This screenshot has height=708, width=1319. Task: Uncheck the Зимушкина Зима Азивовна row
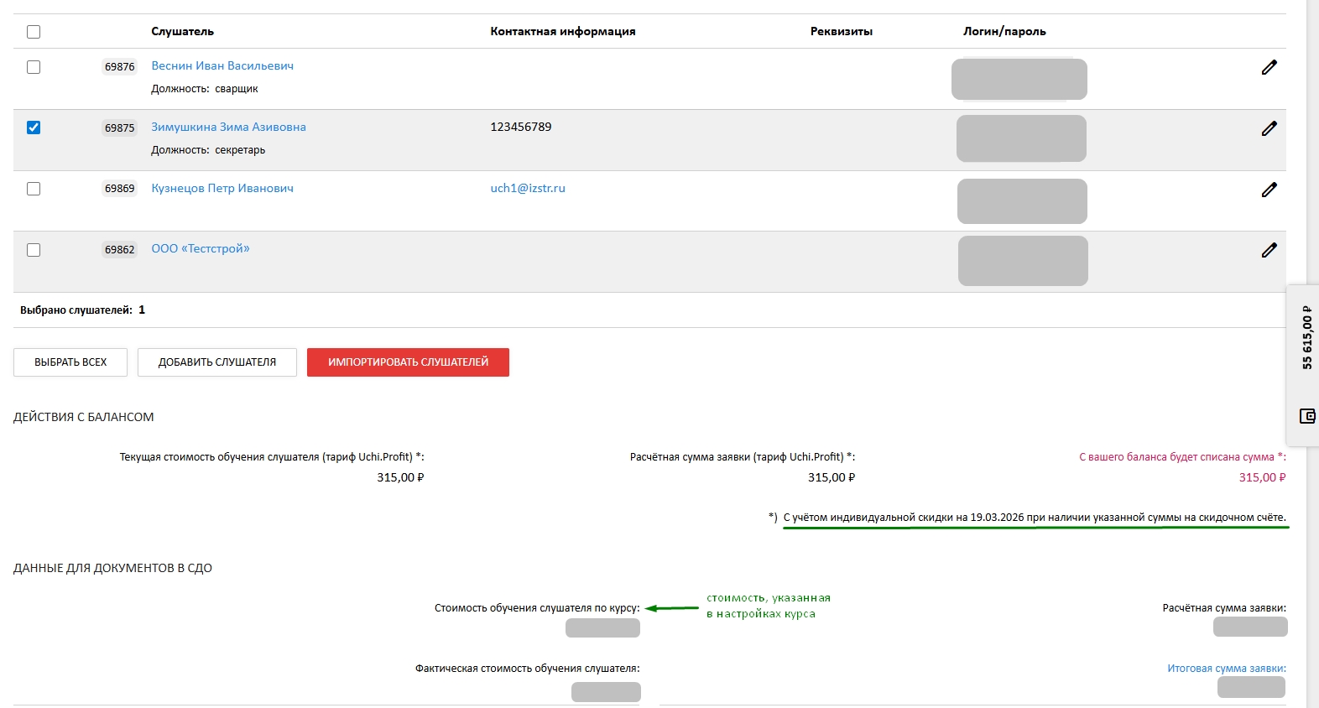click(34, 128)
